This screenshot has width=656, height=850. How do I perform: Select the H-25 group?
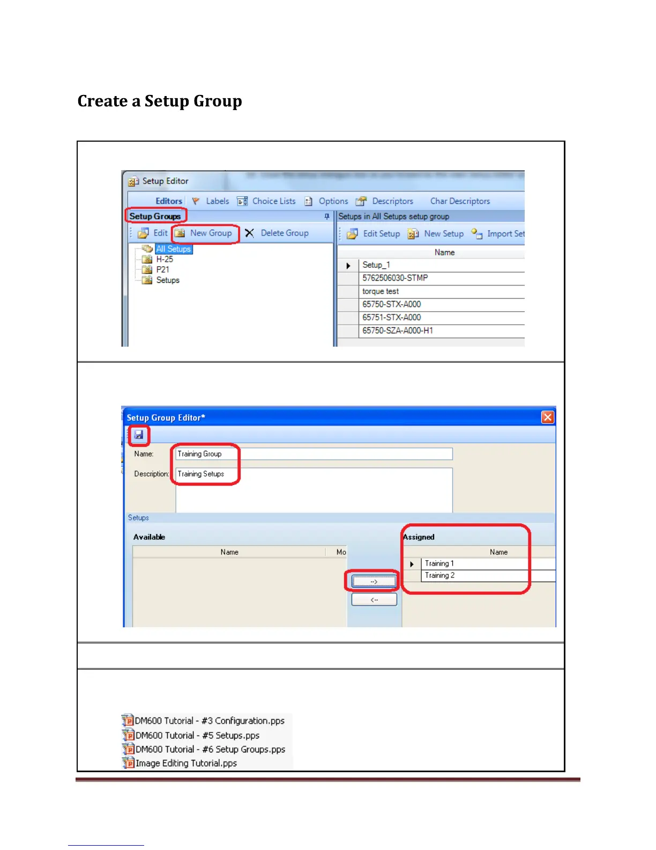(x=165, y=259)
